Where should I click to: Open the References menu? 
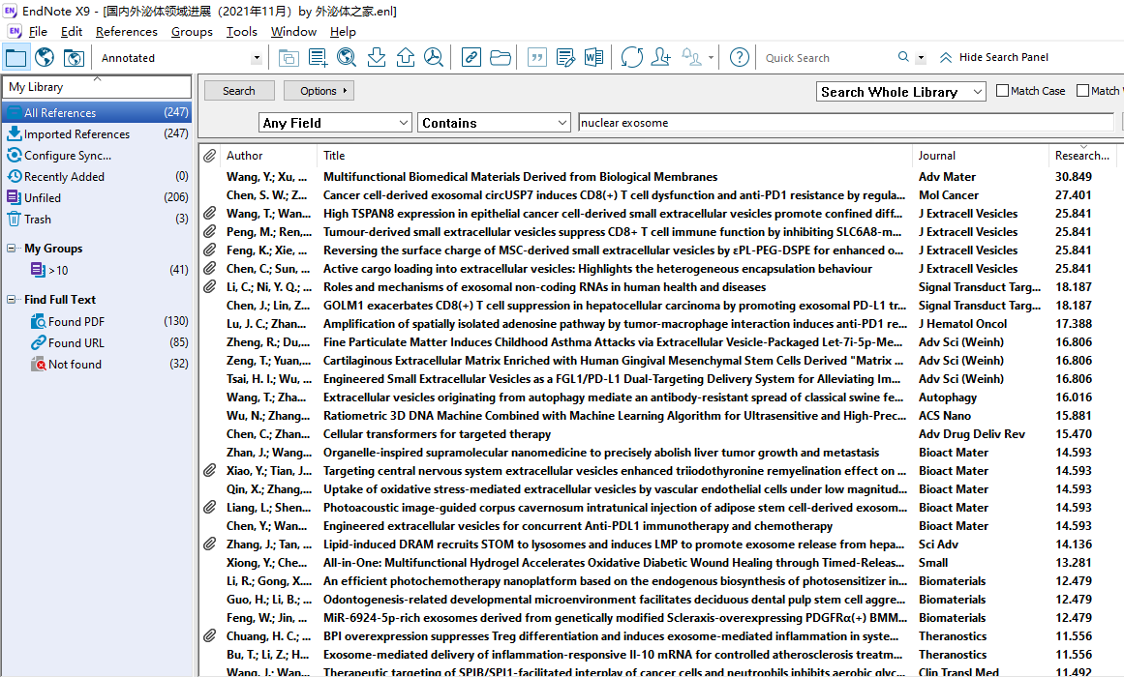(126, 32)
